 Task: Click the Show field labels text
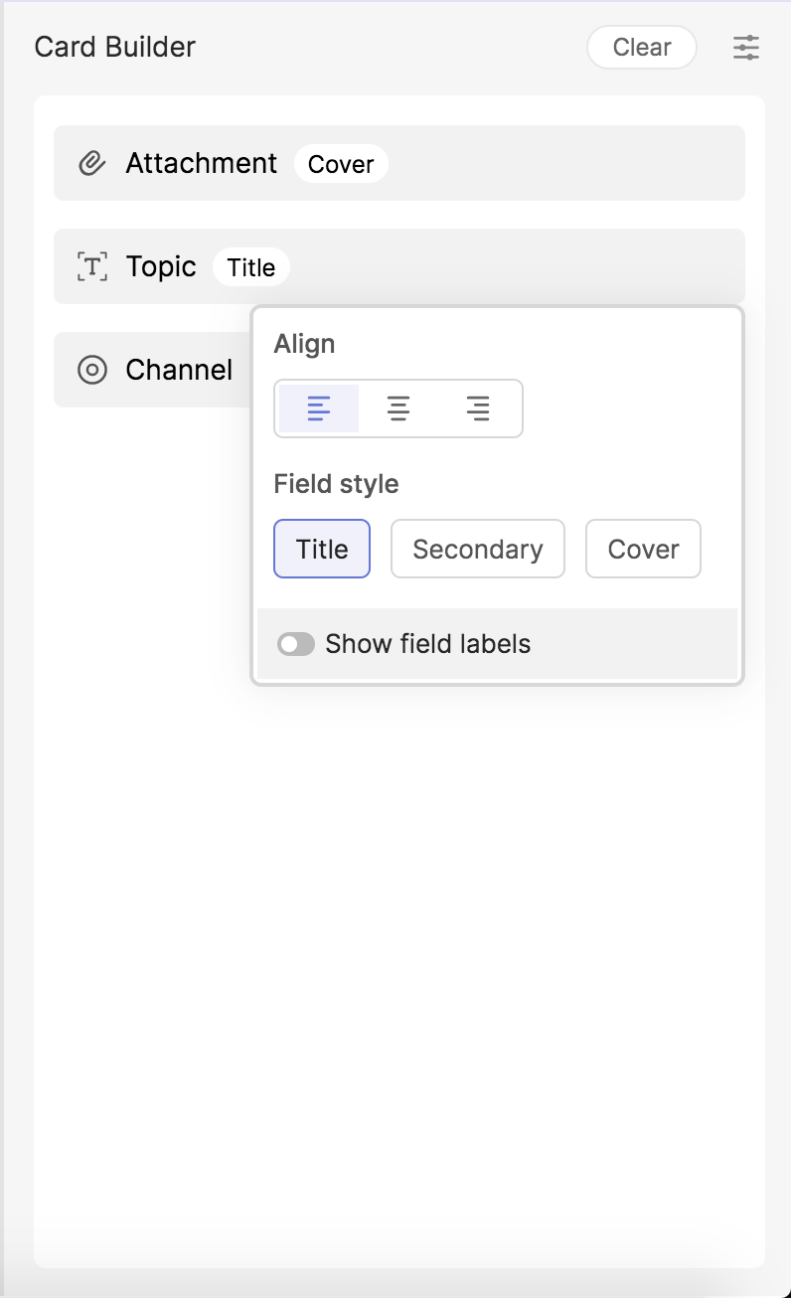(x=428, y=644)
